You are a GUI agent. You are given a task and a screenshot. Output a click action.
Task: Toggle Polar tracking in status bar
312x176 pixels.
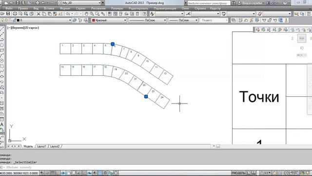63,173
